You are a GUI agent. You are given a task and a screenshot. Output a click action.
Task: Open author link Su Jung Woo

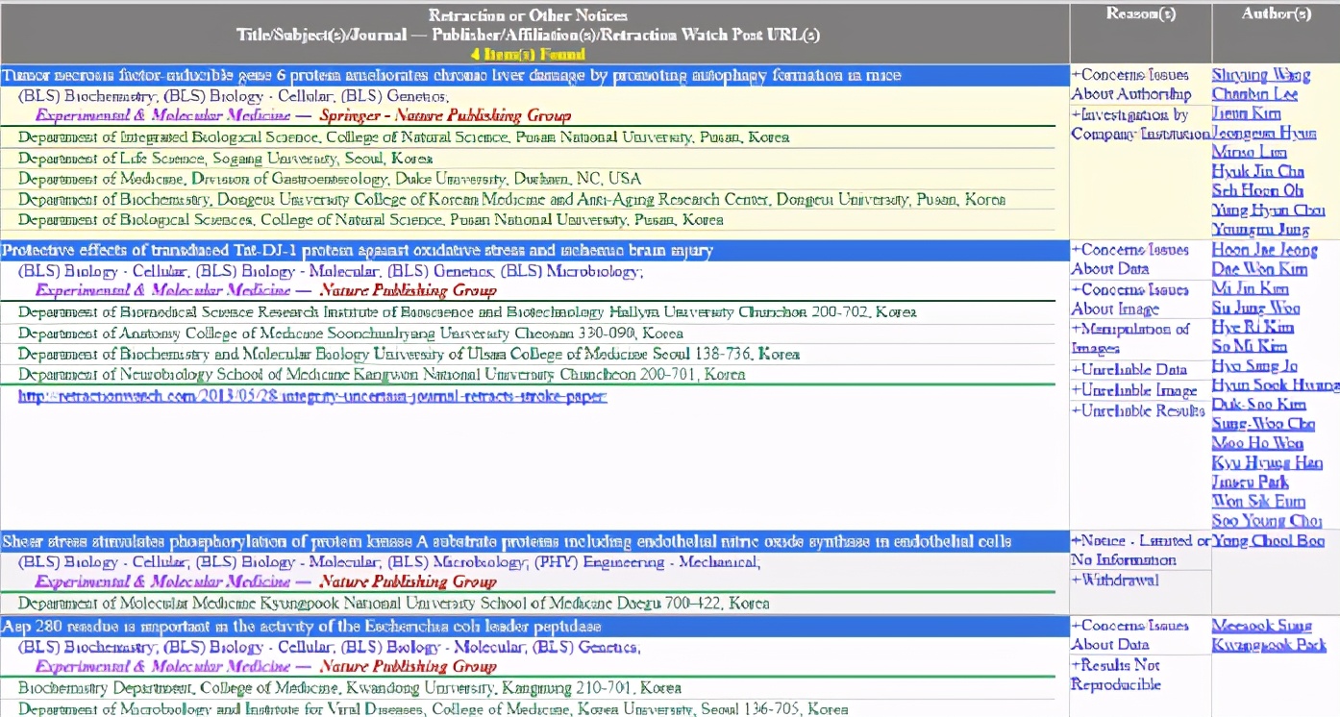point(1256,308)
